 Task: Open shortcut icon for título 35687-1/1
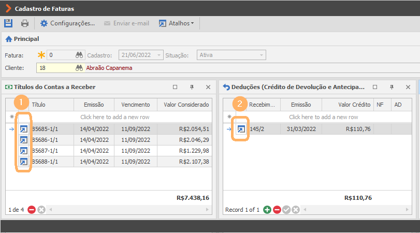click(x=24, y=151)
